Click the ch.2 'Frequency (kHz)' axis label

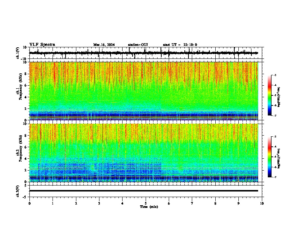pyautogui.click(x=20, y=148)
